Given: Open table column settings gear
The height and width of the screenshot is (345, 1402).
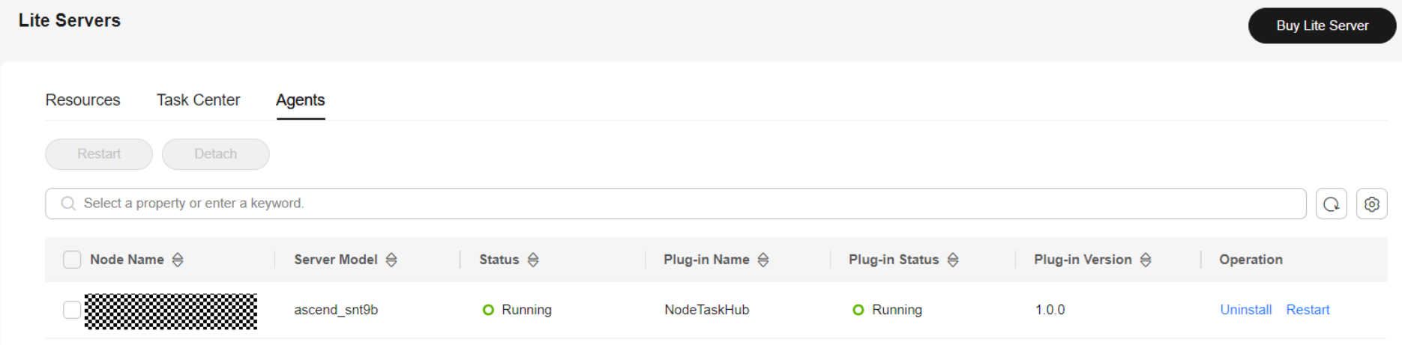Looking at the screenshot, I should click(1371, 204).
